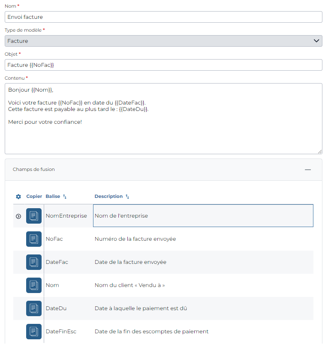Click the NoFac tag cell
This screenshot has width=325, height=347.
[69, 239]
